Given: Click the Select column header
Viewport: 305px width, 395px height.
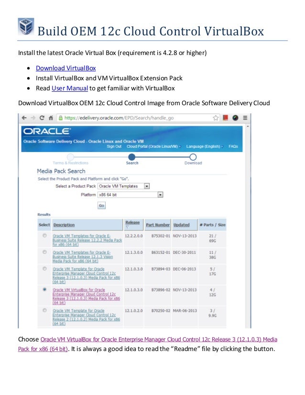Looking at the screenshot, I should pos(44,225).
